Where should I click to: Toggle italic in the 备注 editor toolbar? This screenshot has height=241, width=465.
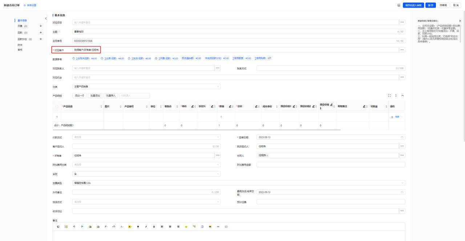tap(146, 226)
